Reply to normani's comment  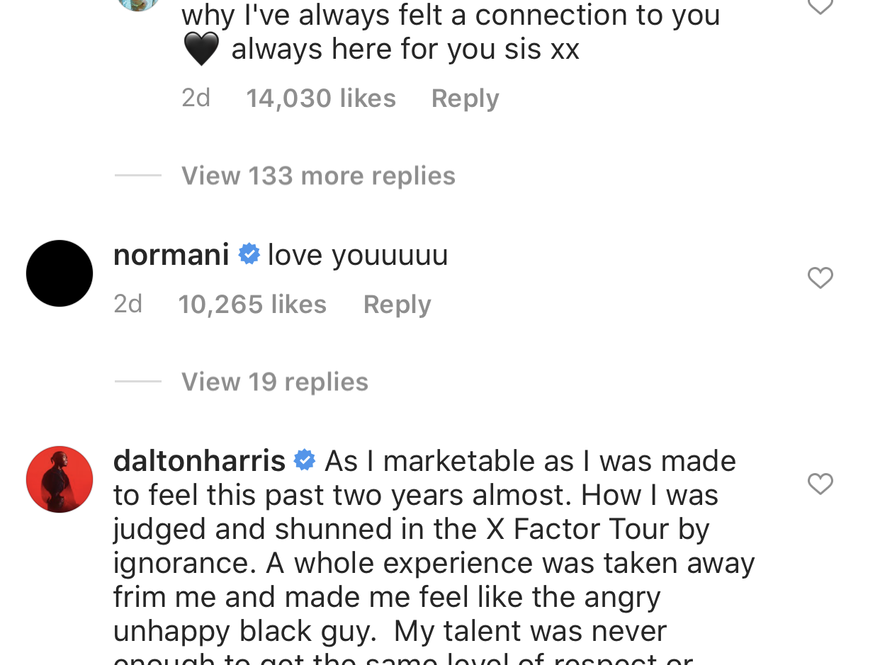coord(397,305)
